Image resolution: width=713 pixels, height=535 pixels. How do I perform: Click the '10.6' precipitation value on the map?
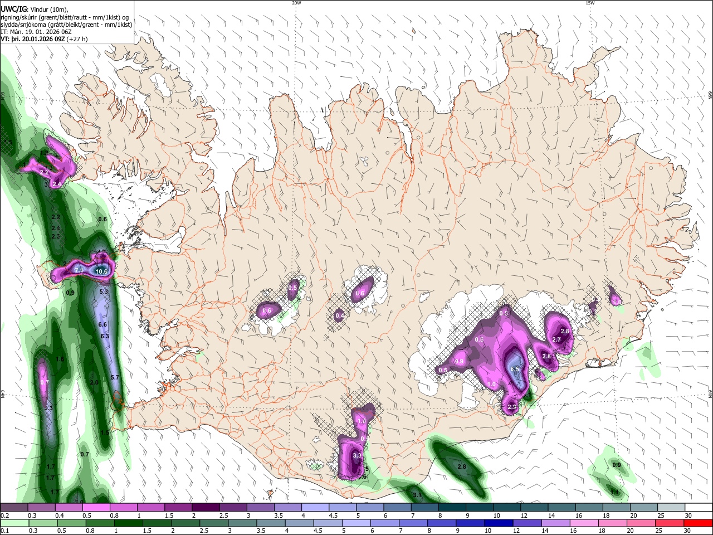(x=101, y=271)
